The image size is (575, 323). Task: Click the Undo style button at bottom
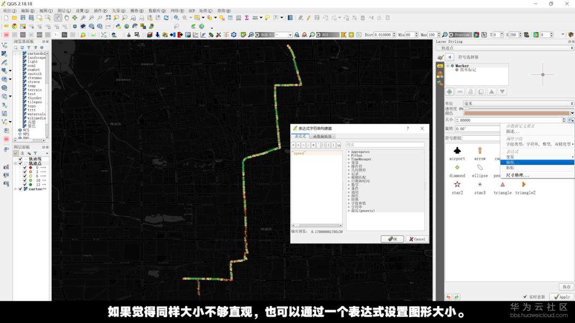coord(448,297)
